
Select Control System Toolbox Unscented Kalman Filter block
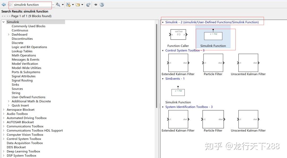pos(248,63)
